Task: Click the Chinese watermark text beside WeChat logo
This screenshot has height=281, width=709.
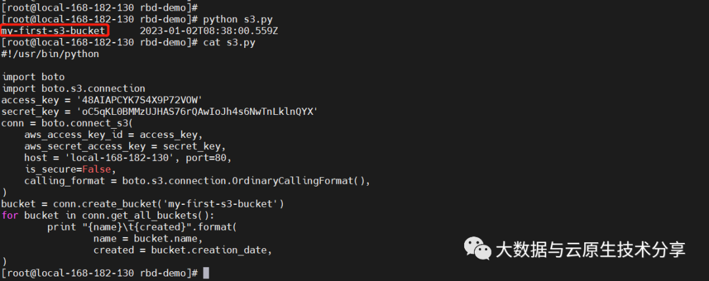Action: (x=590, y=249)
